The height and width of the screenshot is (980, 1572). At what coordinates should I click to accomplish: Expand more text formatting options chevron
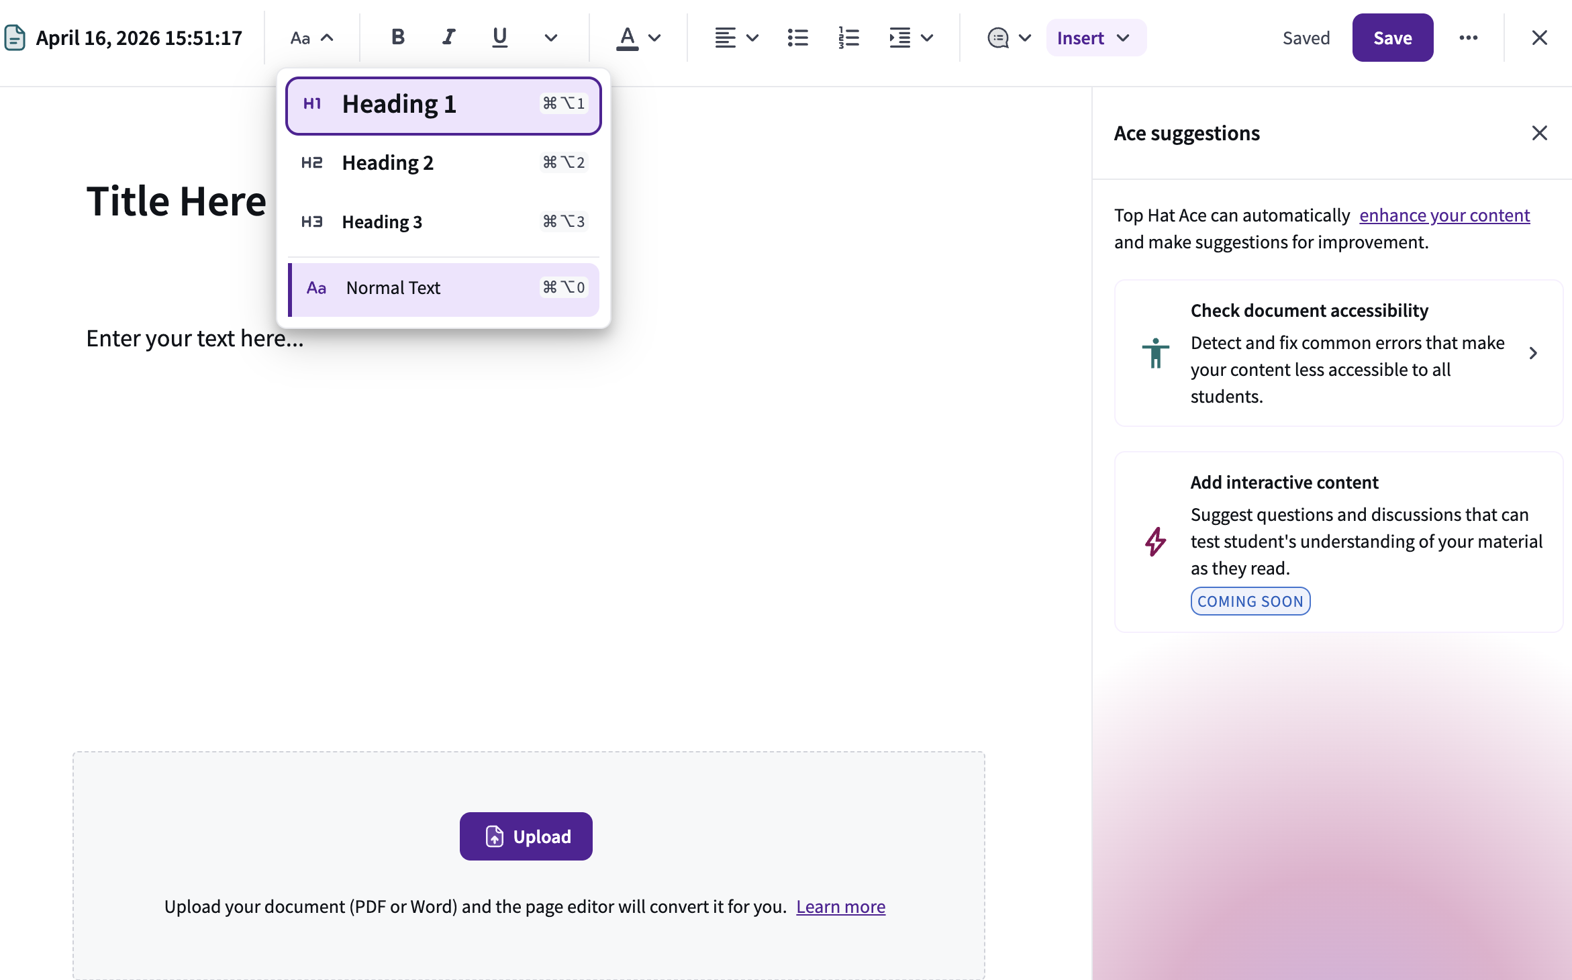pyautogui.click(x=550, y=38)
